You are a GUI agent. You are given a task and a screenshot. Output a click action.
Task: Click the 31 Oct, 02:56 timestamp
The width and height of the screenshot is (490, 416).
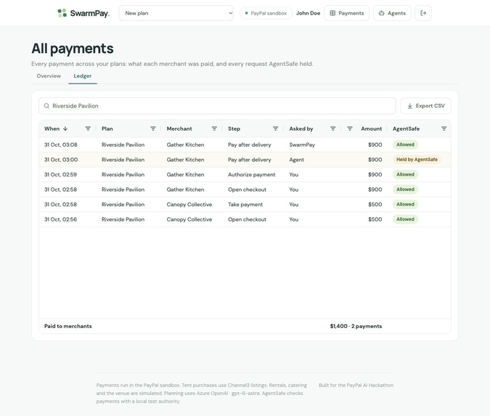point(60,219)
